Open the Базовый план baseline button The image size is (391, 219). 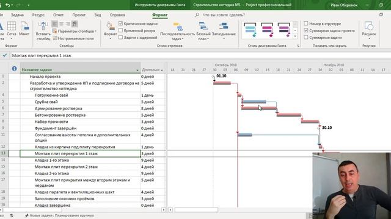tap(203, 31)
